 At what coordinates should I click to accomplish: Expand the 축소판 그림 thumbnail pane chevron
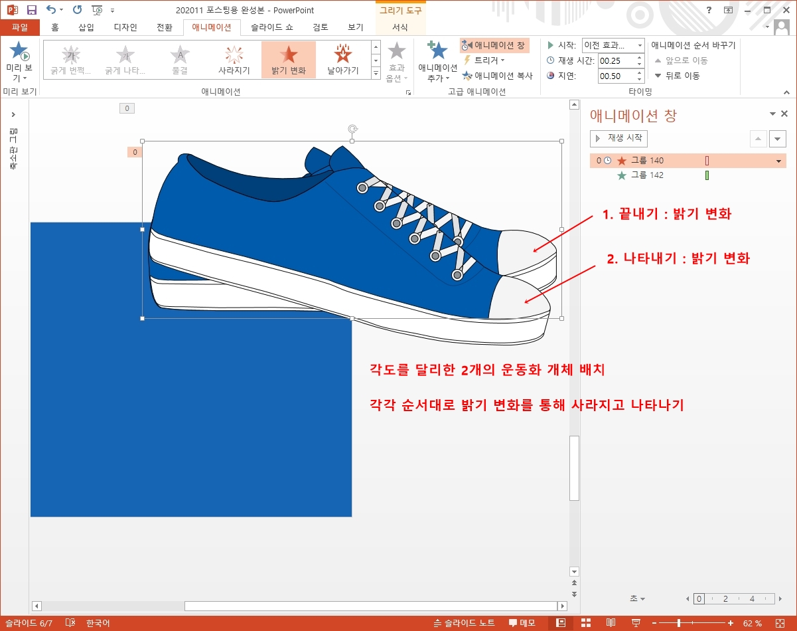click(13, 114)
